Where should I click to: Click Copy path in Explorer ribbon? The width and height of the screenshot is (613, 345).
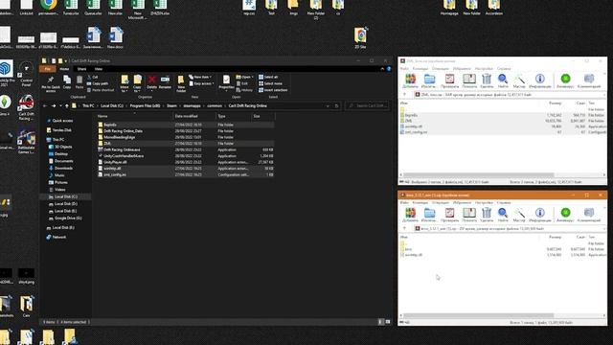(x=98, y=83)
